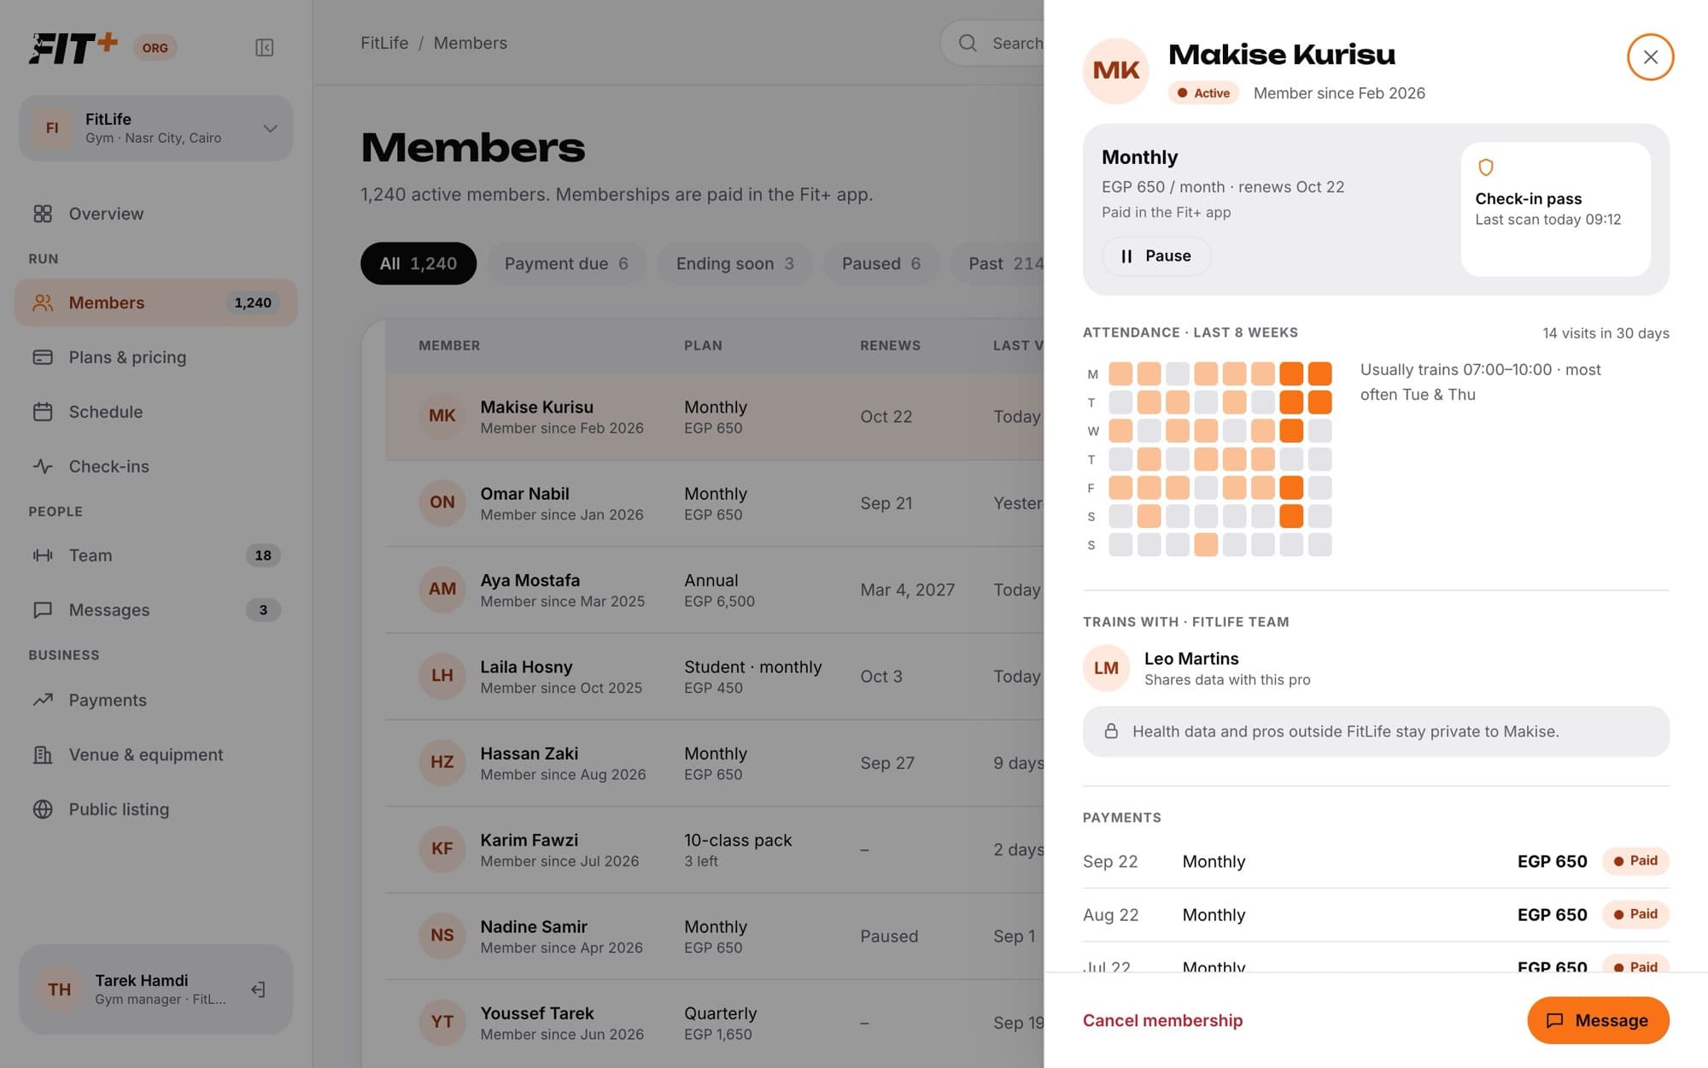Open Messages in the sidebar

tap(155, 610)
